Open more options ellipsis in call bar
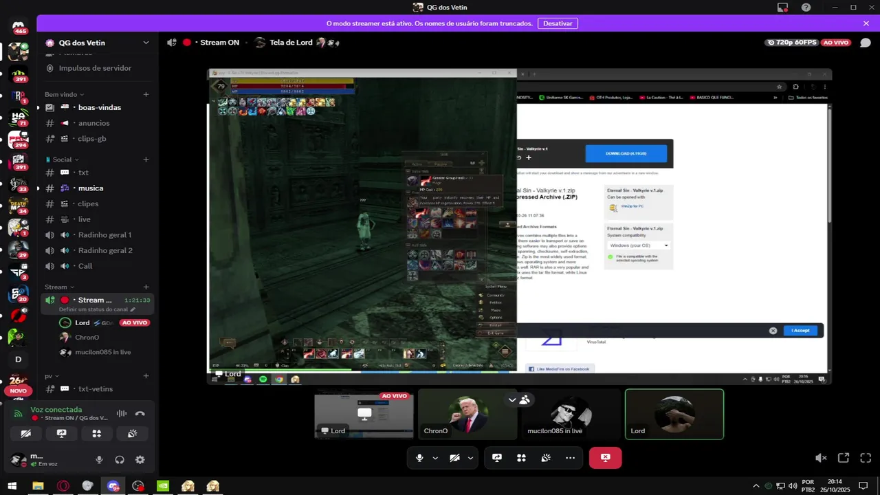Viewport: 880px width, 495px height. pos(570,458)
